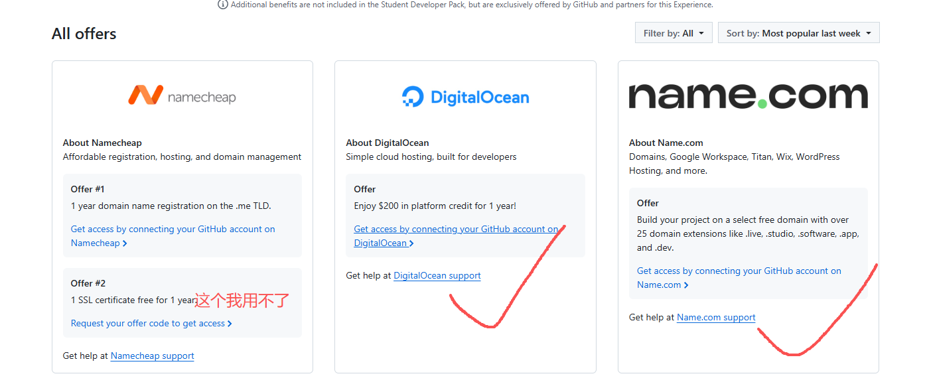Click the '1 SSL certificate free for 1 year' text
Image resolution: width=925 pixels, height=392 pixels.
click(133, 300)
